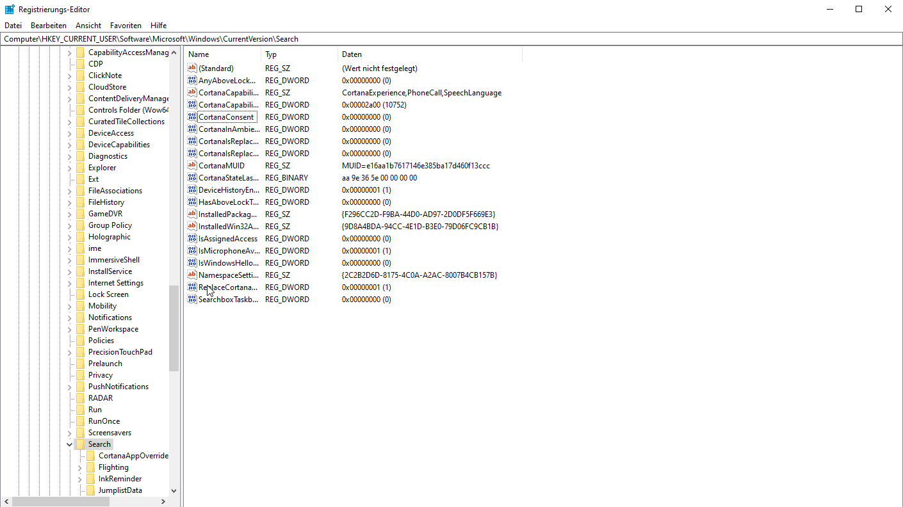Expand the Flighting subkey
This screenshot has height=507, width=903.
coord(79,467)
